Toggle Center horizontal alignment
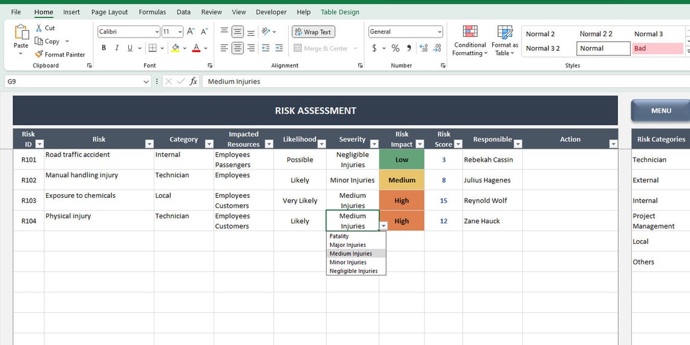Image resolution: width=690 pixels, height=345 pixels. coord(238,48)
